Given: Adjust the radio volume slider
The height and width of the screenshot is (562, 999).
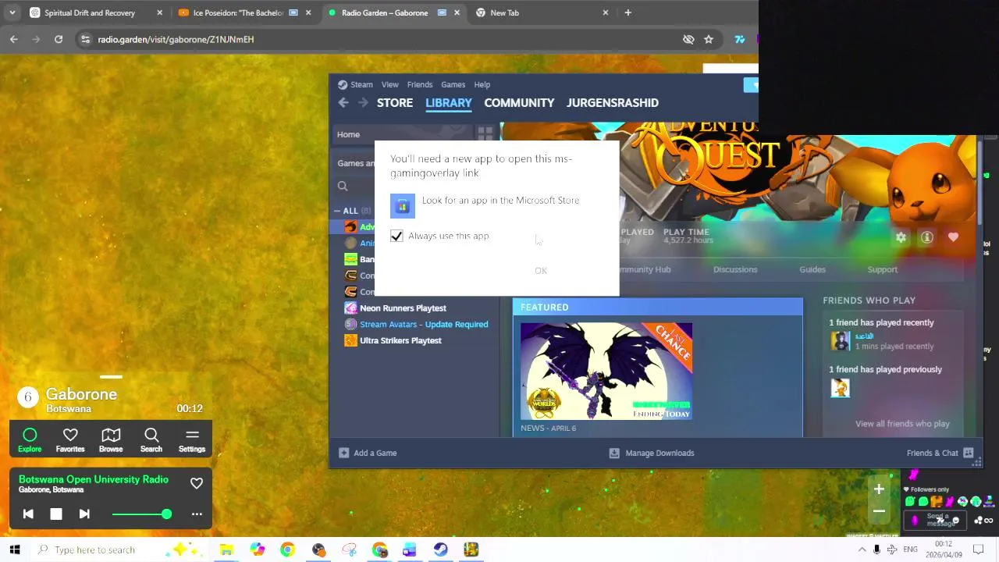Looking at the screenshot, I should point(141,514).
